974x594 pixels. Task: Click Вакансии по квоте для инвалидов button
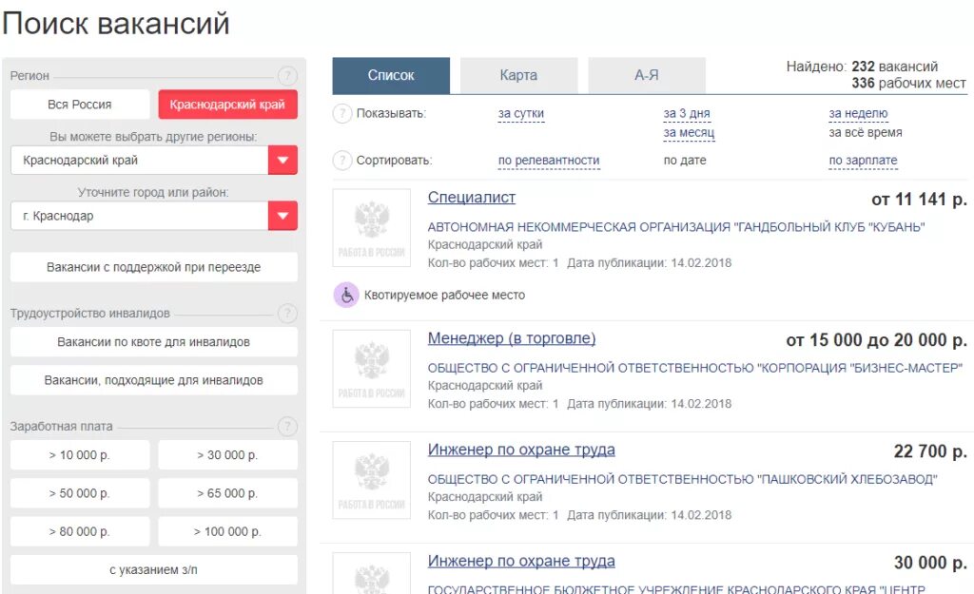click(x=153, y=342)
